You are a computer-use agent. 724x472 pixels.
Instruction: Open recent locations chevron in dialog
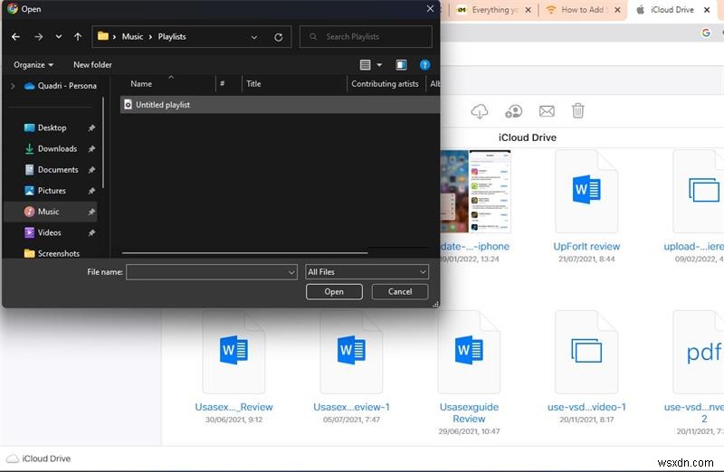tap(59, 36)
